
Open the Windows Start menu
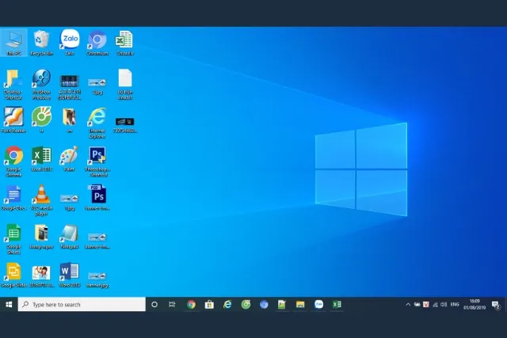(9, 304)
